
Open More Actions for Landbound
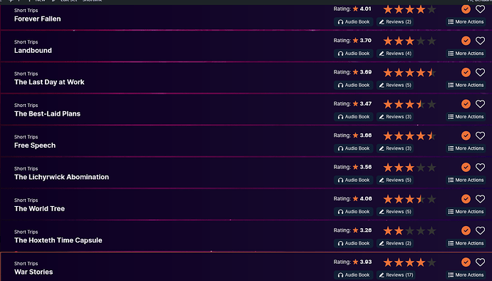pos(466,53)
